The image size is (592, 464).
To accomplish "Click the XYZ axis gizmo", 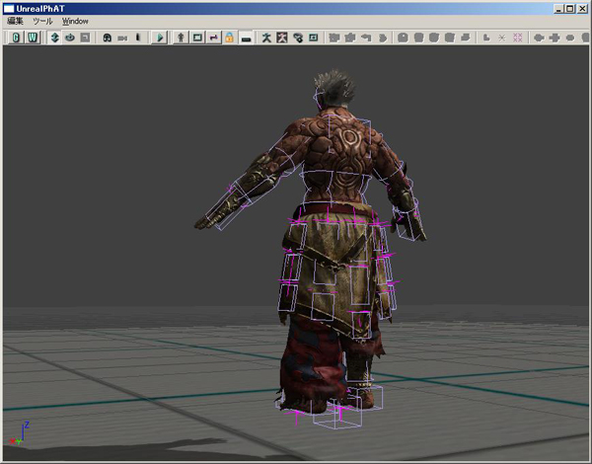I will (x=19, y=433).
